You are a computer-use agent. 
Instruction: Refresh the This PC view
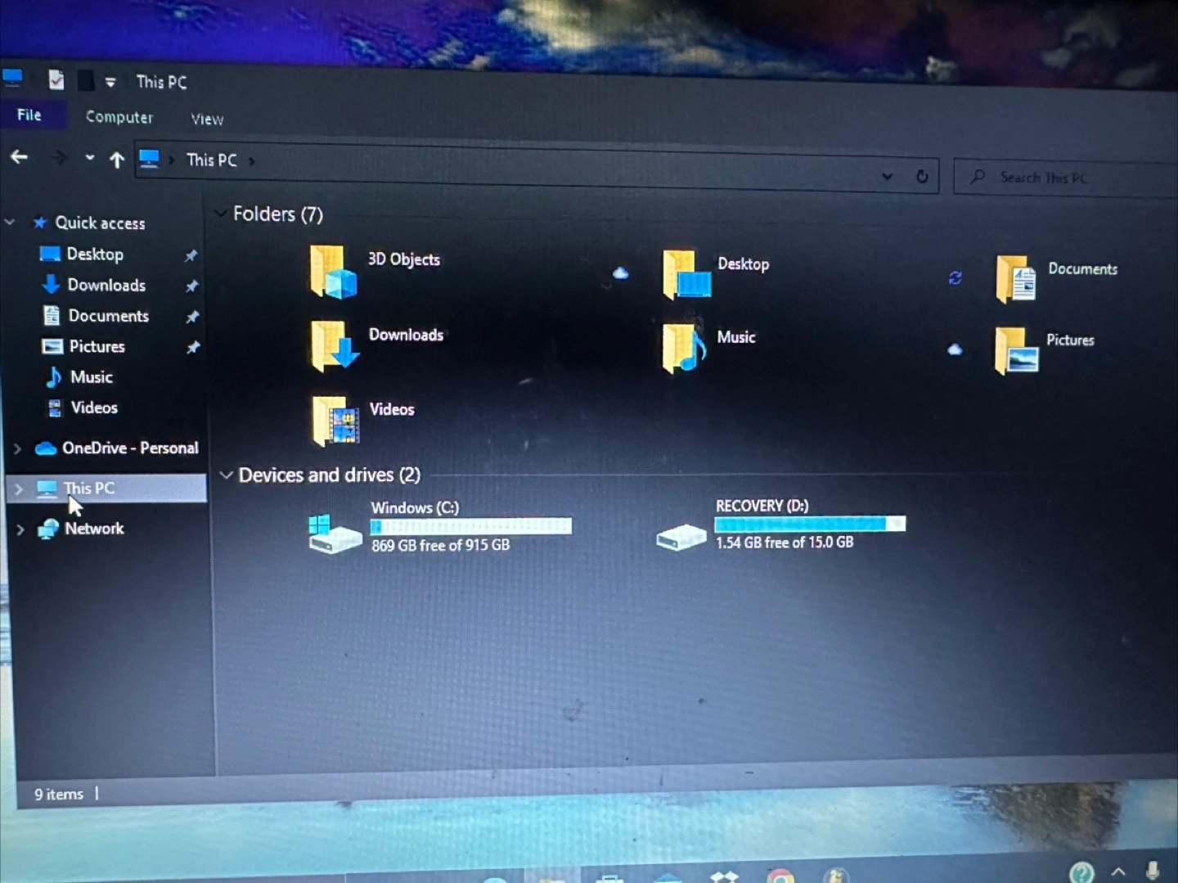tap(922, 177)
